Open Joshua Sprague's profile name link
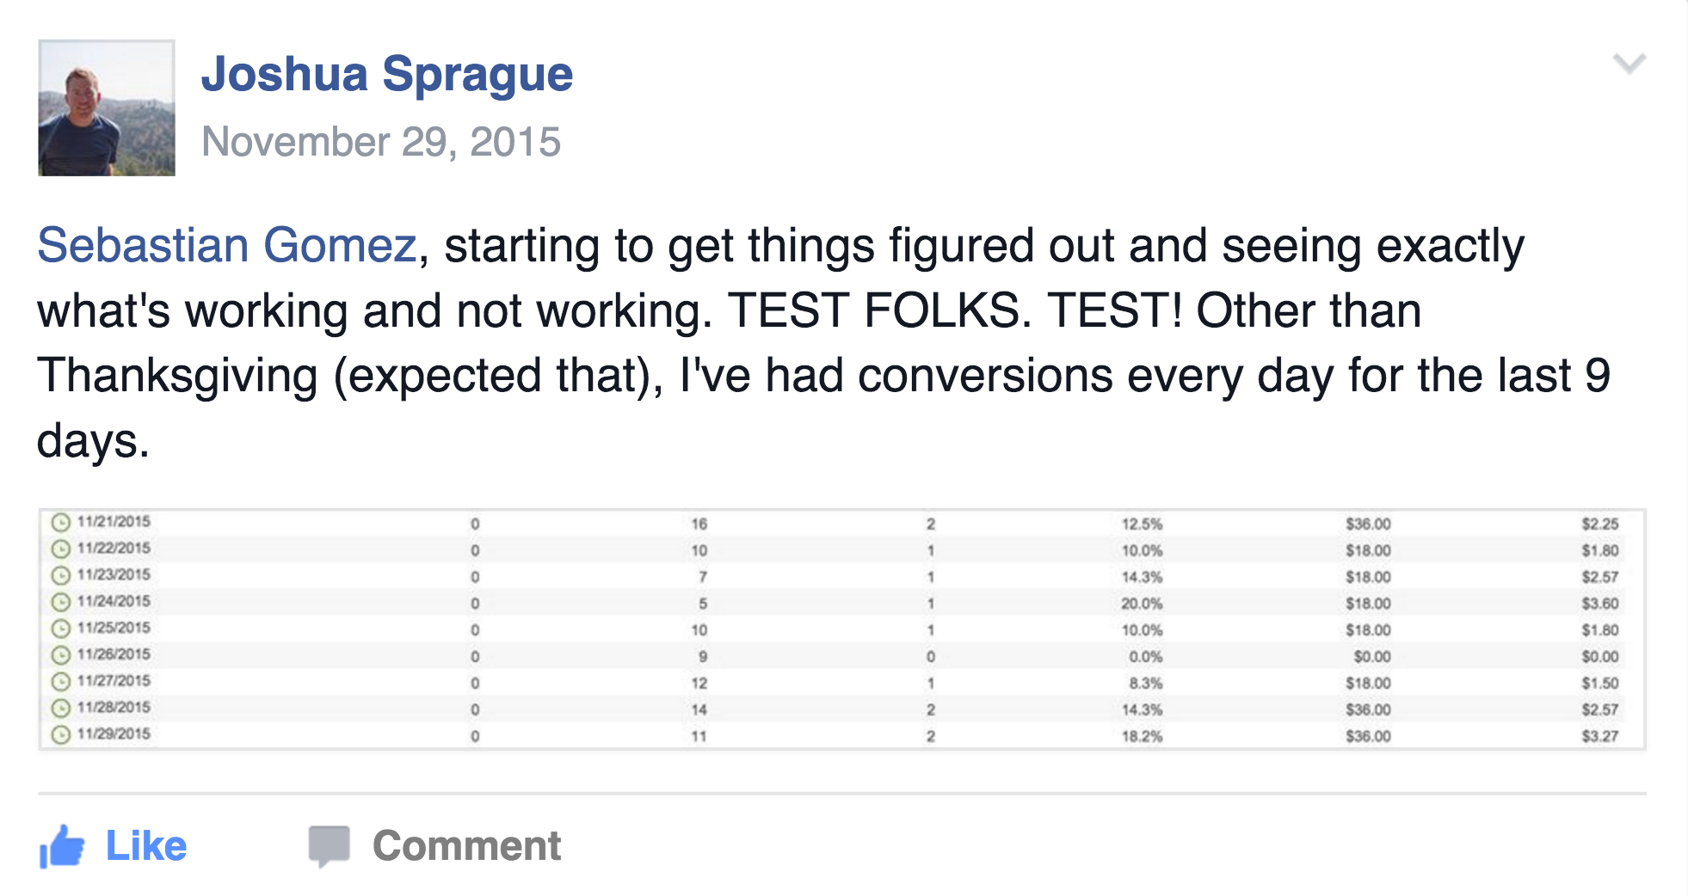Screen dimensions: 1688x896 [x=386, y=74]
